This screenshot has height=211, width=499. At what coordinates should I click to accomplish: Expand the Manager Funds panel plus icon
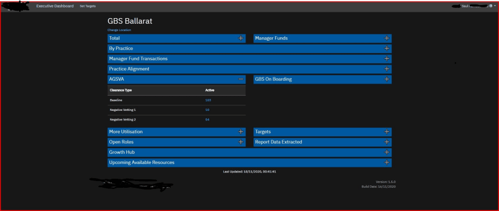click(387, 38)
